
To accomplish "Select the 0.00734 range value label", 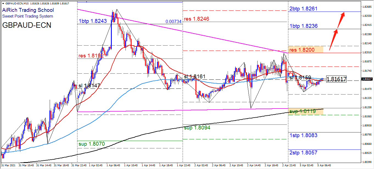I will pyautogui.click(x=174, y=22).
